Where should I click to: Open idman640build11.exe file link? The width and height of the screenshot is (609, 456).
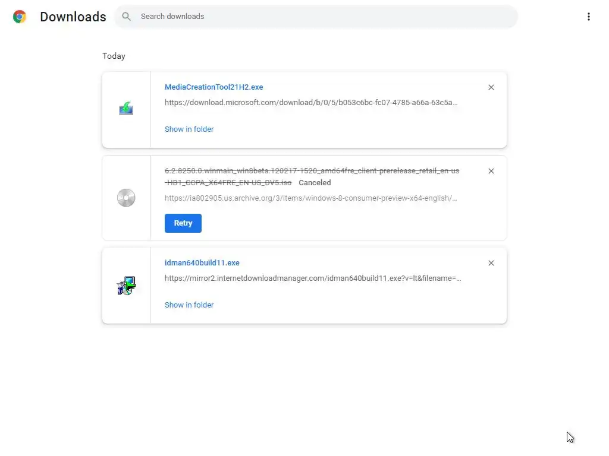(202, 263)
